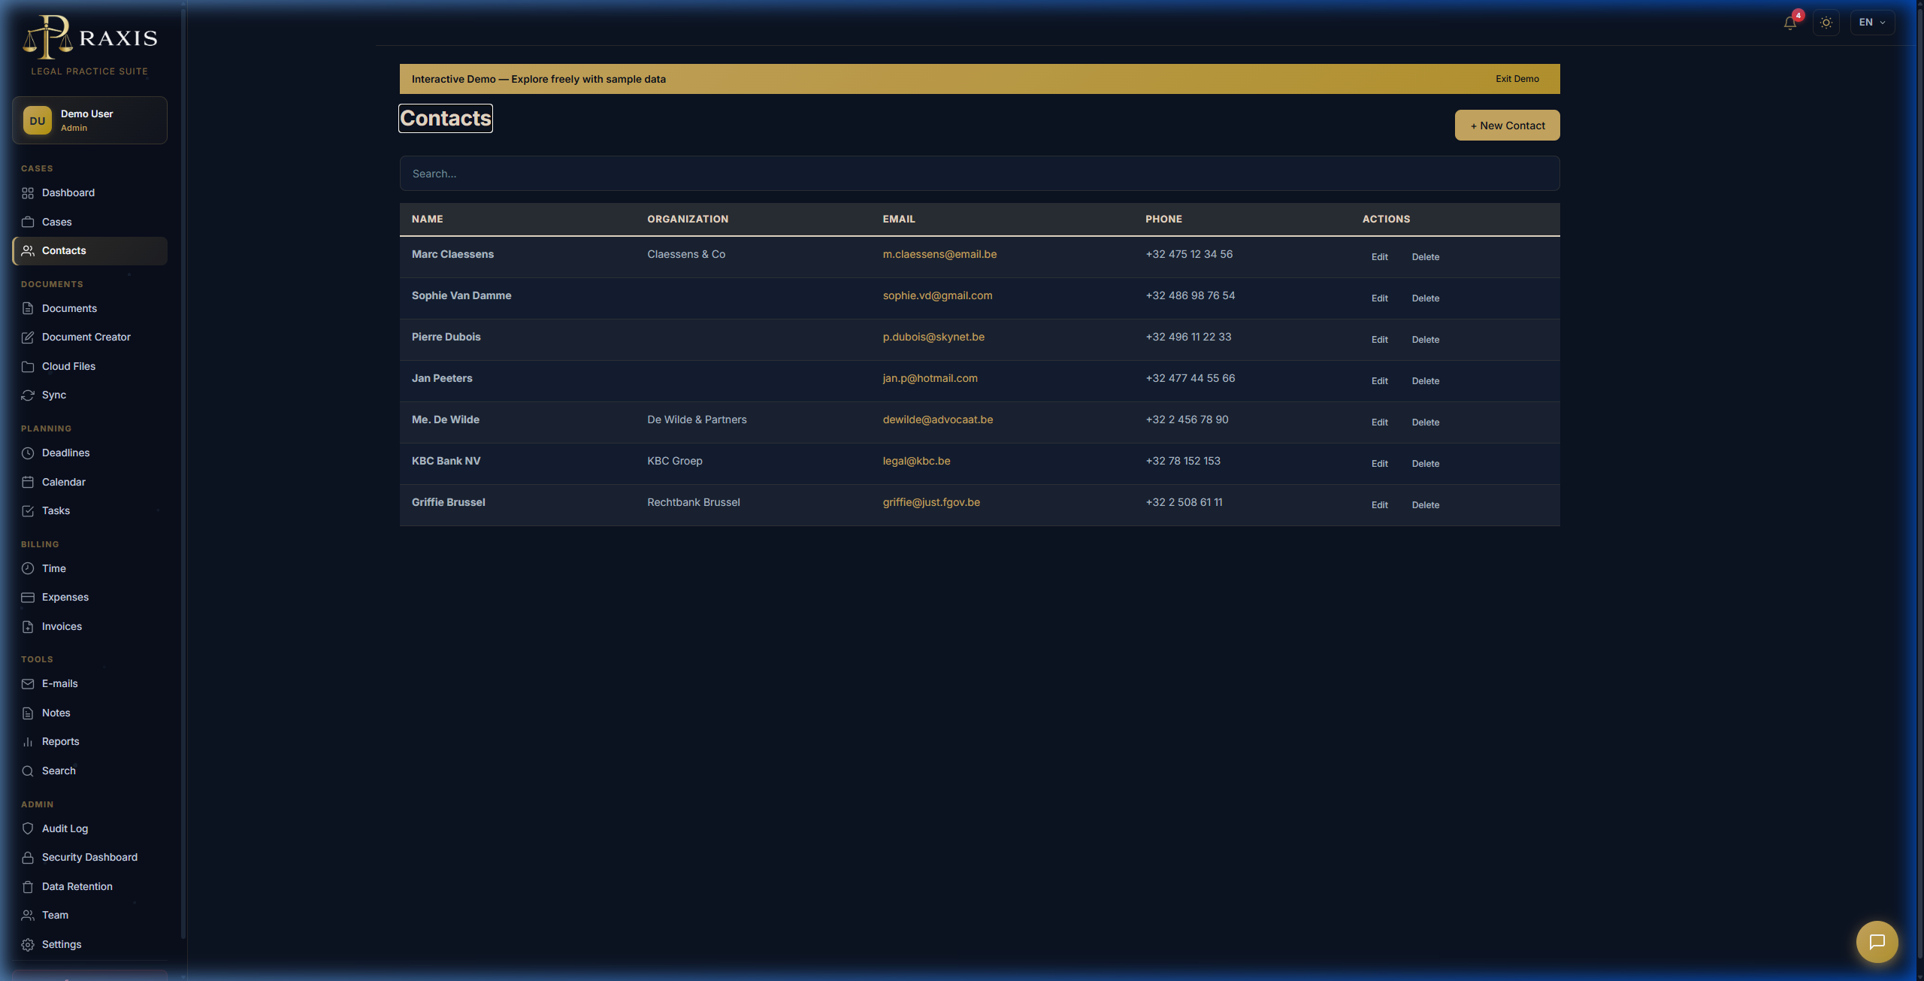Open Audit Log shield icon
The image size is (1924, 981).
coord(28,828)
